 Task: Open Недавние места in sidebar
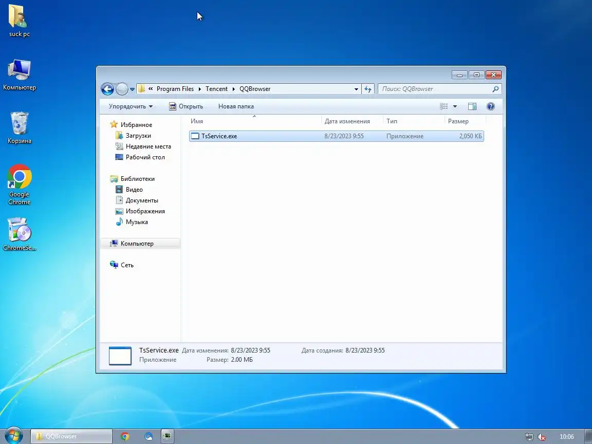(149, 146)
